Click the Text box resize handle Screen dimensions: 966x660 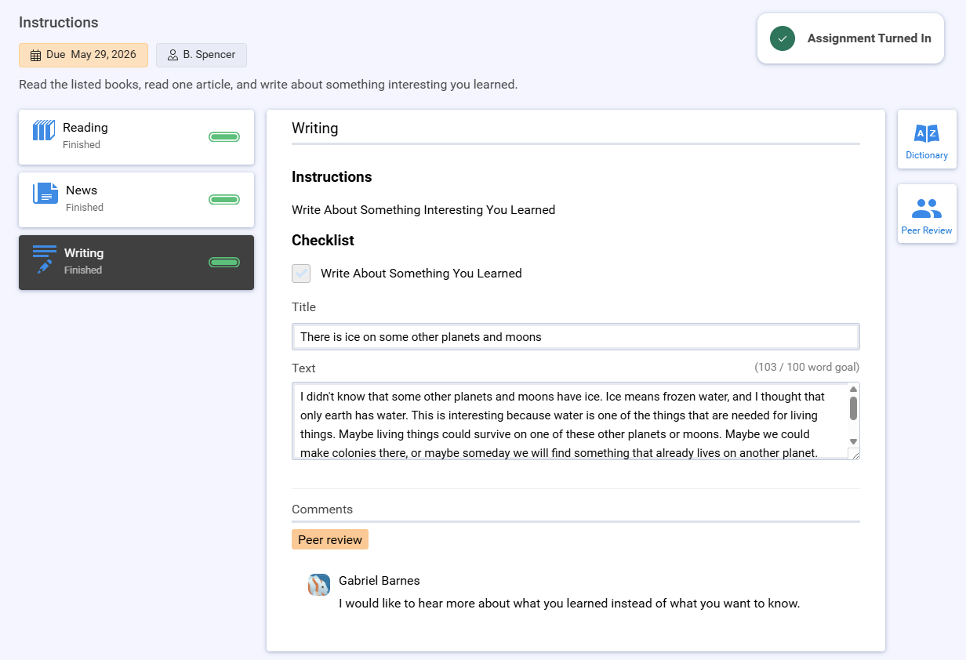(x=854, y=454)
